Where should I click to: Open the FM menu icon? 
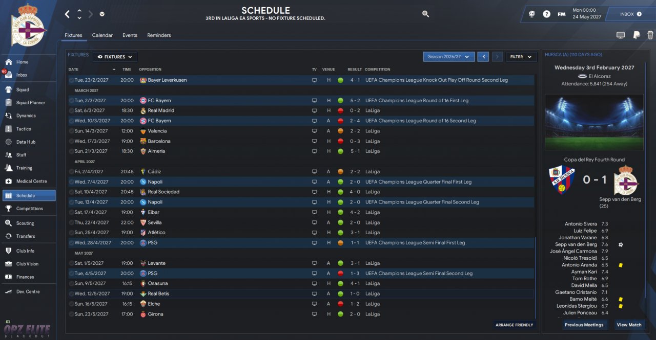[562, 14]
